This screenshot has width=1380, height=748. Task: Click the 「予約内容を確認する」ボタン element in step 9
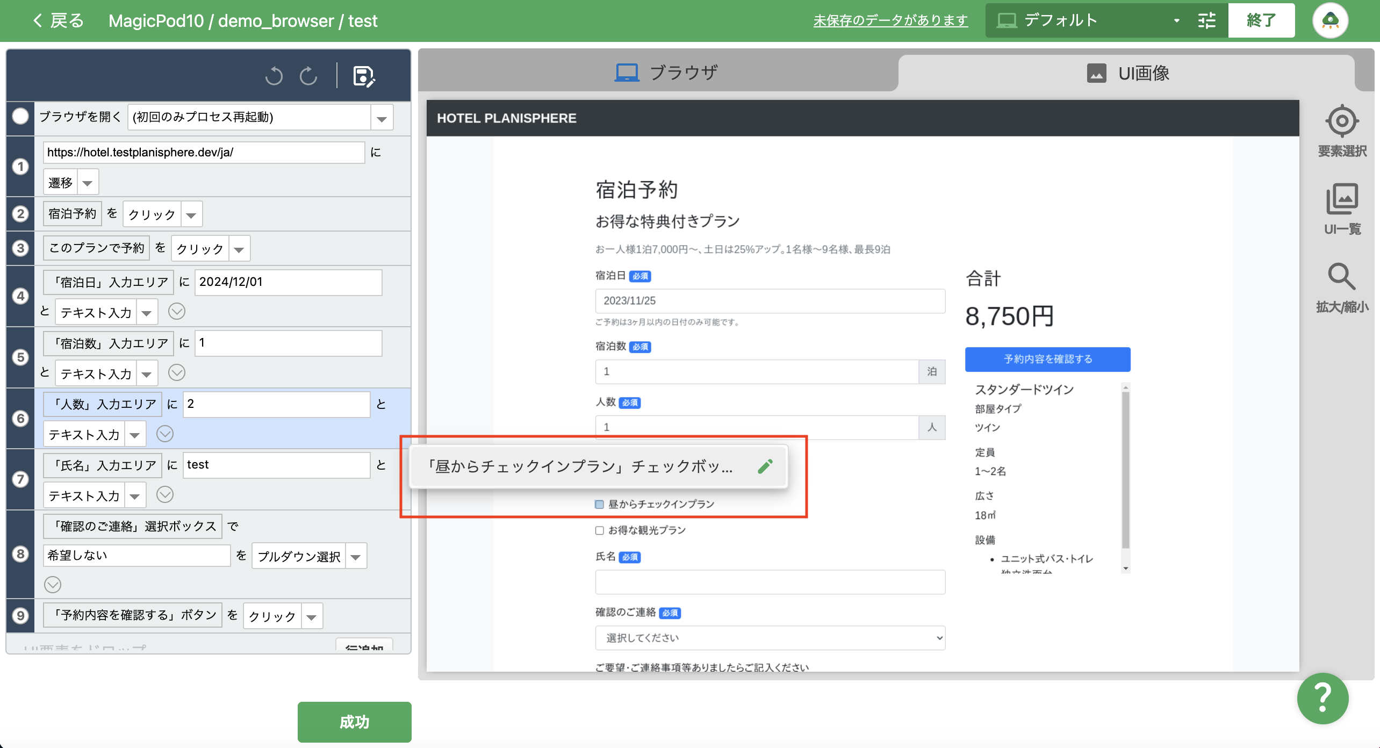point(133,615)
